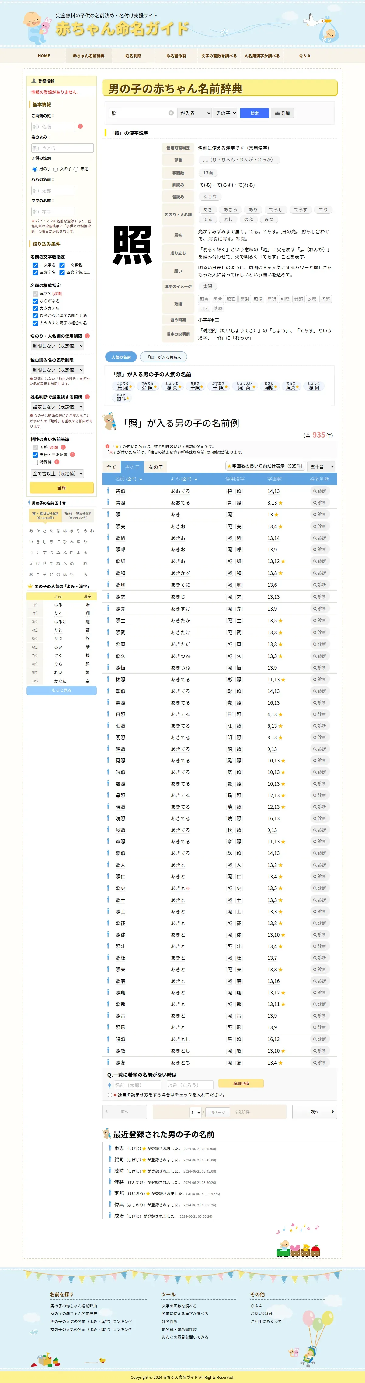This screenshot has width=365, height=1383.
Task: Click the star icon next to 照 row's 13
Action: pyautogui.click(x=276, y=514)
